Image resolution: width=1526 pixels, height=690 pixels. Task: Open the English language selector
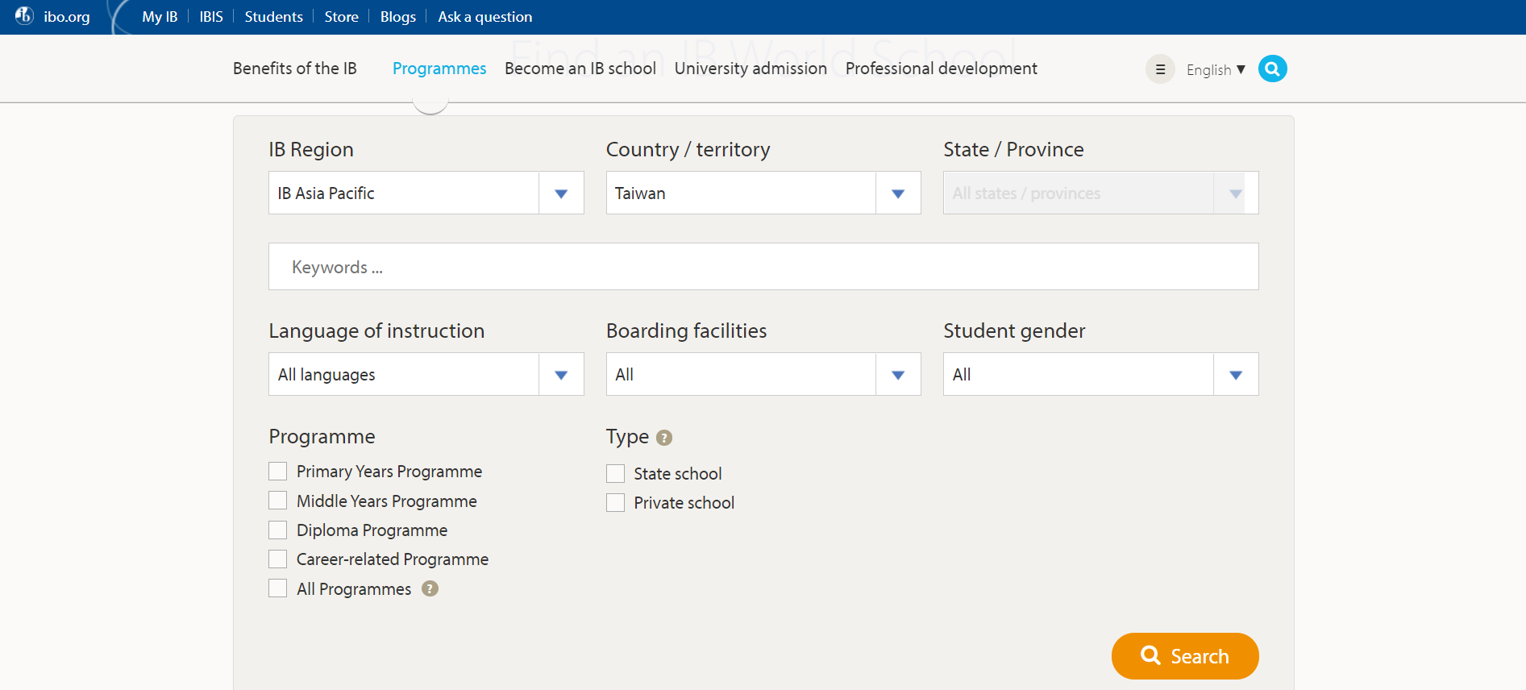1216,70
